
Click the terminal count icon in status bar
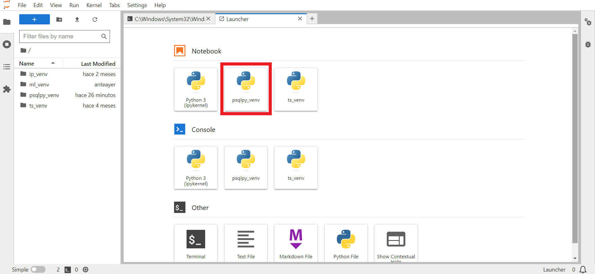click(68, 270)
